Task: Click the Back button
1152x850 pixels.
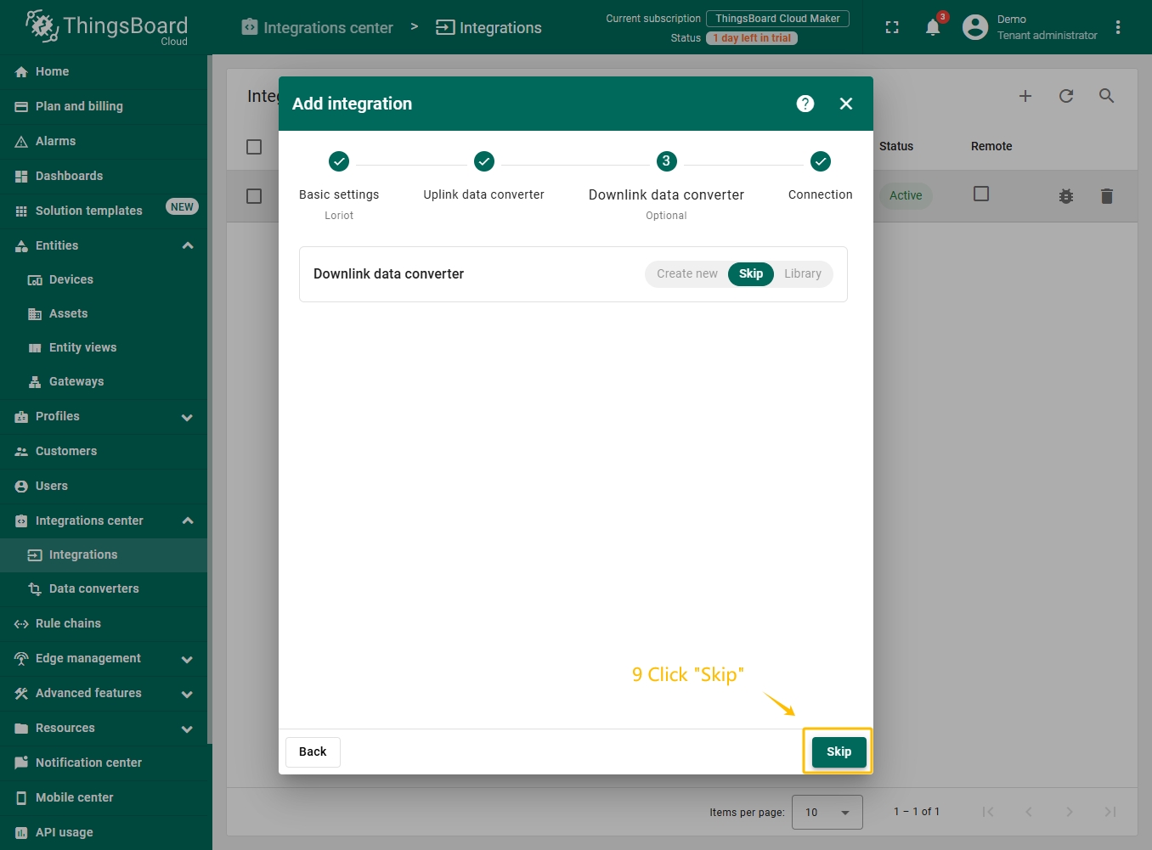Action: tap(313, 751)
